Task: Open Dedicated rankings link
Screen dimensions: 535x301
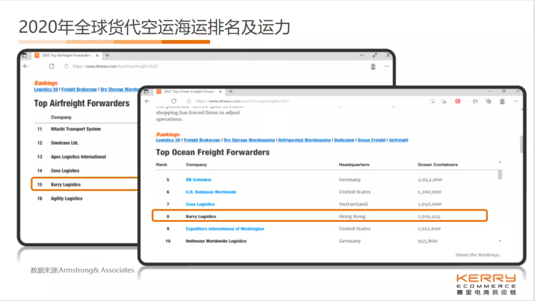Action: tap(344, 140)
